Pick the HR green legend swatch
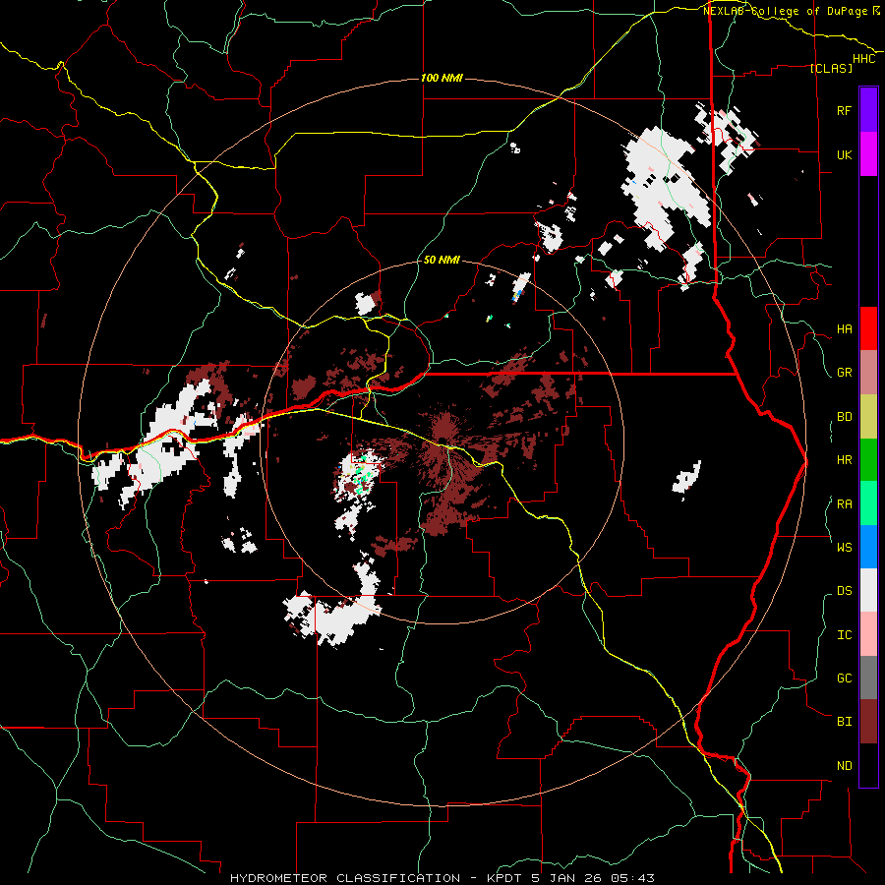The height and width of the screenshot is (885, 885). (868, 459)
